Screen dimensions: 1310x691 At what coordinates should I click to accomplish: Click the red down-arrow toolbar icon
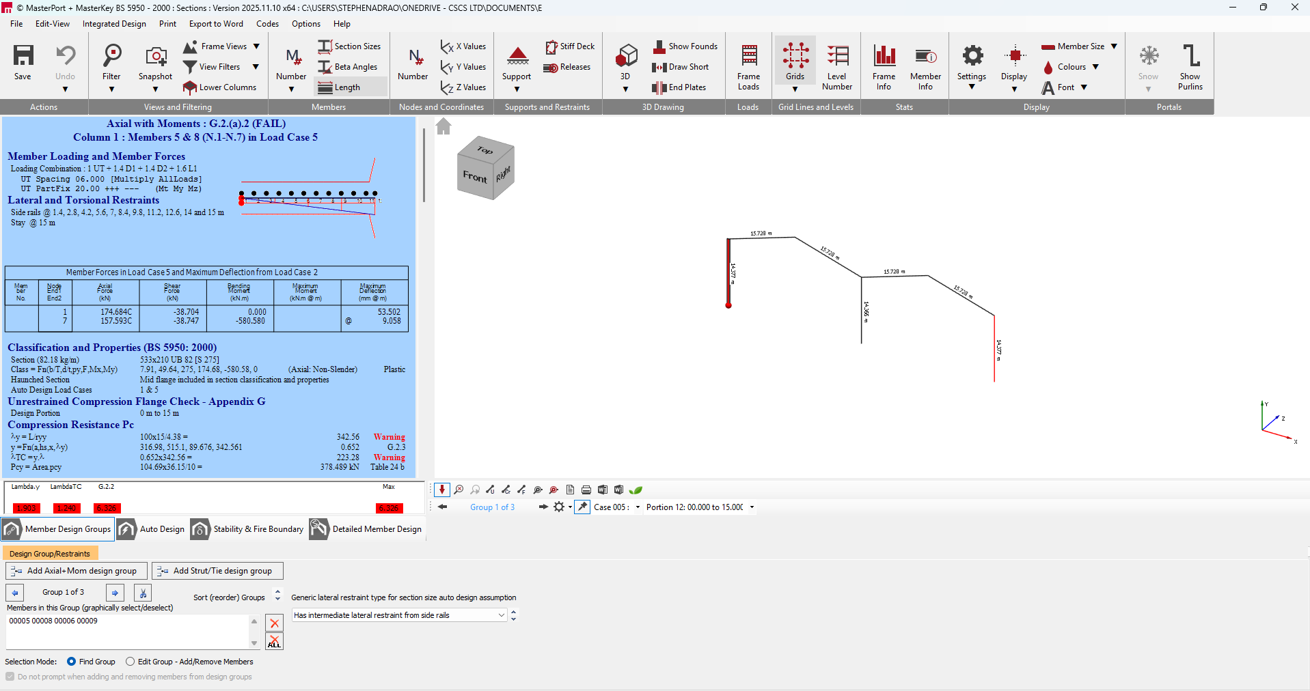coord(442,490)
